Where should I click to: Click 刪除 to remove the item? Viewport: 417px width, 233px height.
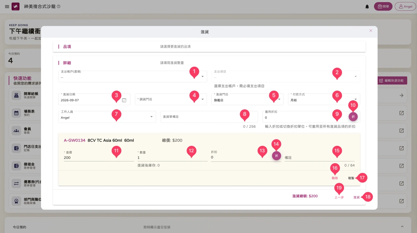click(x=335, y=178)
